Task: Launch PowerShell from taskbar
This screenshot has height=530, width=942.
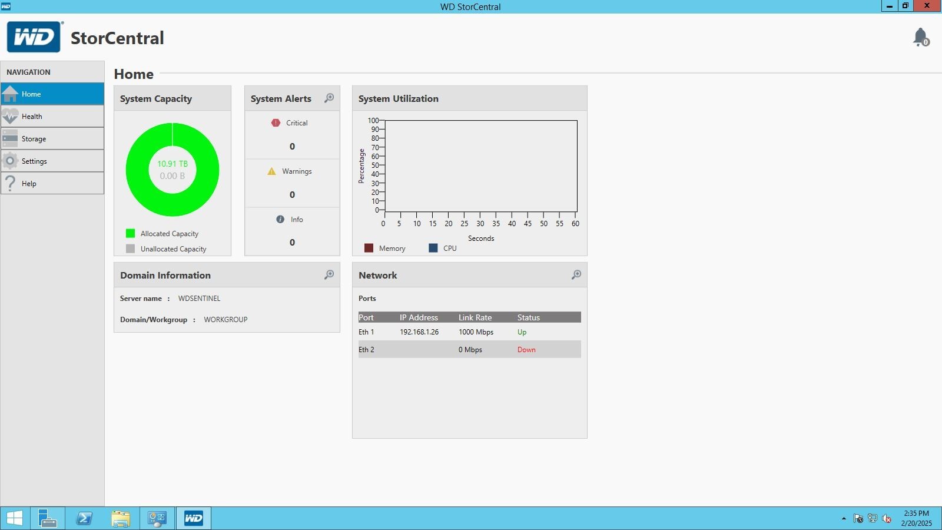Action: pos(84,518)
